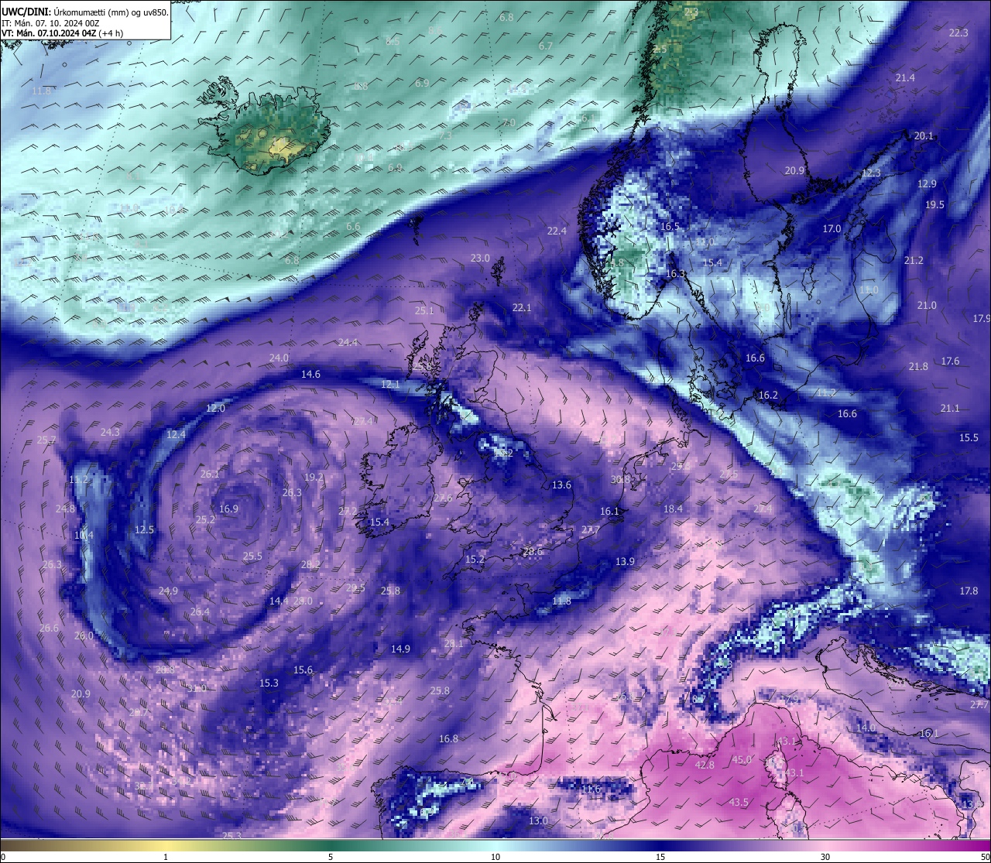The image size is (991, 863).
Task: Click the value 16.3 on map
Action: tap(675, 273)
